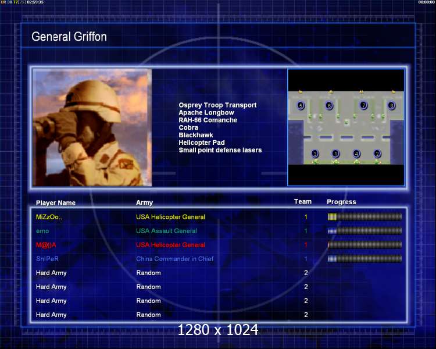Click start position marker 5 on minimap
The height and width of the screenshot is (349, 436).
point(301,105)
